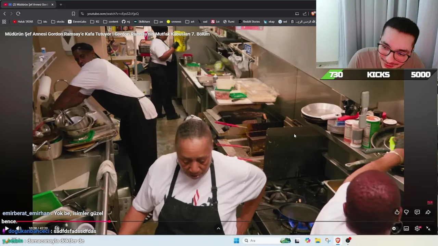
Task: Share the video via arrow icon
Action: pos(428,212)
